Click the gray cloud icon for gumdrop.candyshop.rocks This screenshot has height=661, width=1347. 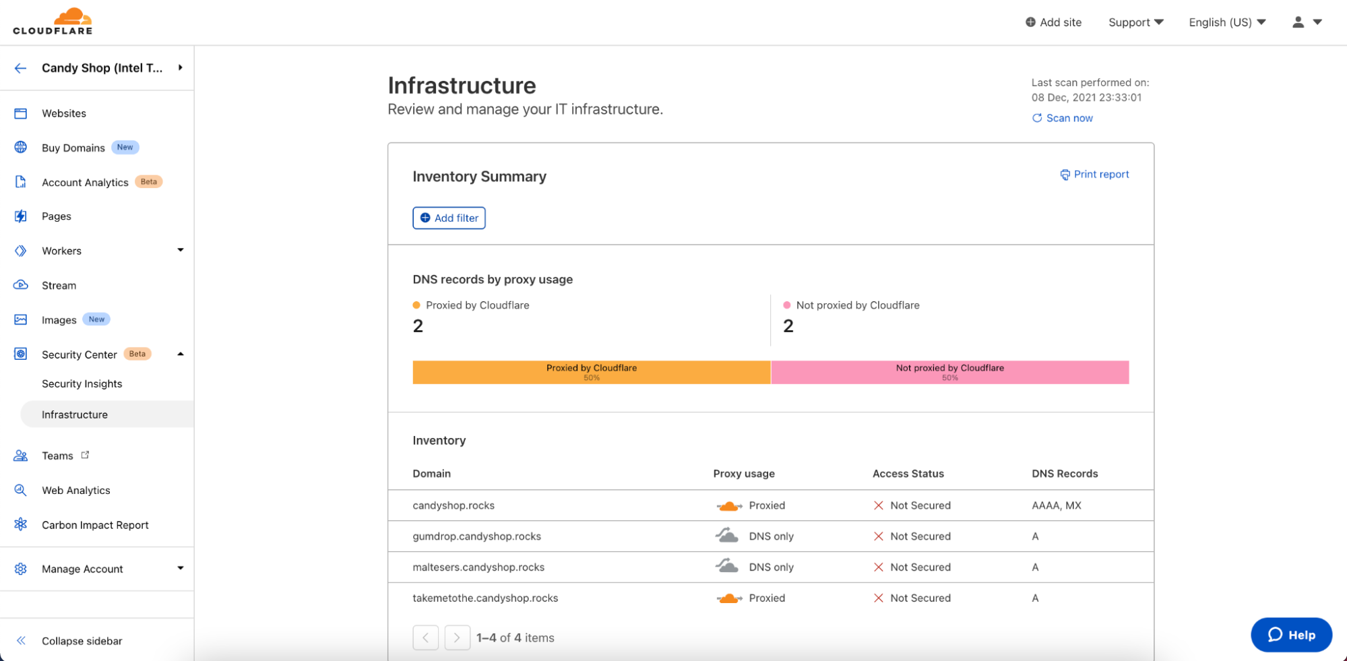pyautogui.click(x=727, y=536)
